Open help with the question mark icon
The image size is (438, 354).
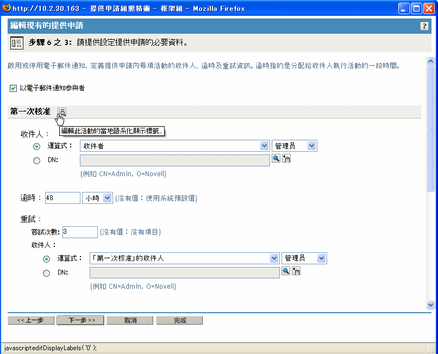coord(424,26)
